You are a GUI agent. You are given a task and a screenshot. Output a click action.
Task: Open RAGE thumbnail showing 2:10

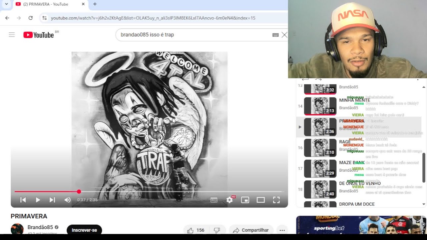click(x=320, y=148)
